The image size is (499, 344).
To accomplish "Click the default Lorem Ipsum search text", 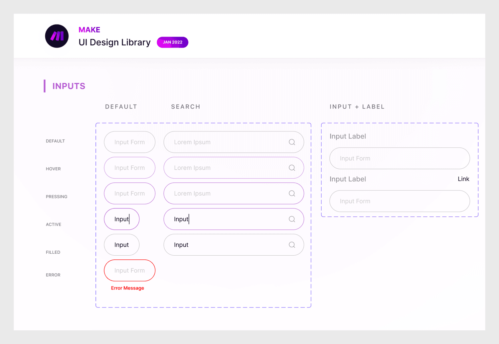I will (192, 142).
